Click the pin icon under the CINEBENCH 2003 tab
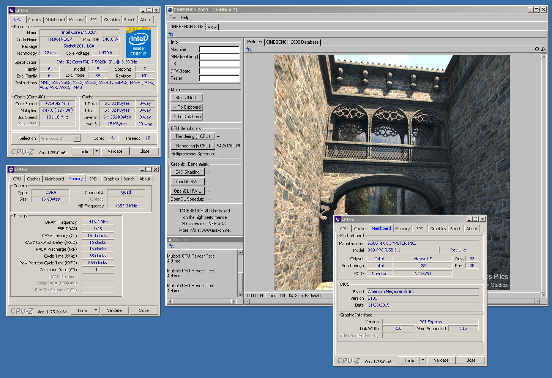The width and height of the screenshot is (552, 378). pos(171,34)
